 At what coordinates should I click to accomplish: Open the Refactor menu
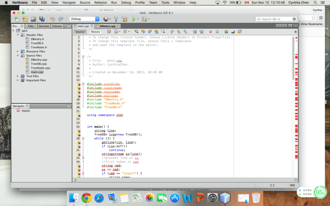coord(100,2)
